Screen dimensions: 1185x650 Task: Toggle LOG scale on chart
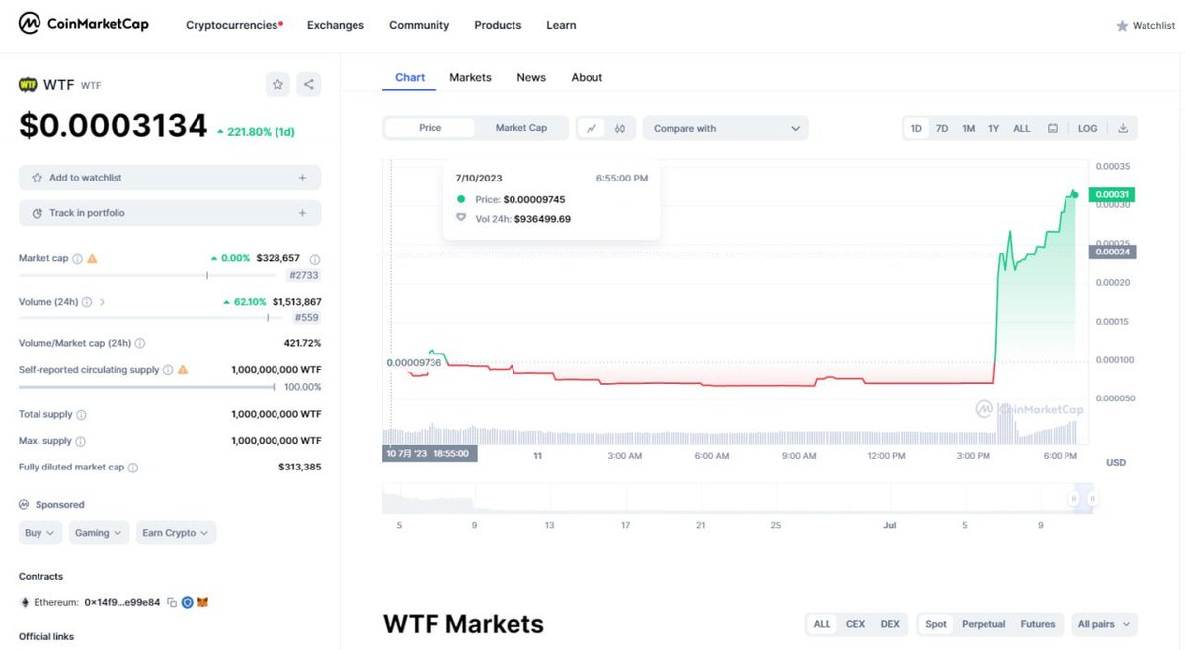[1087, 128]
